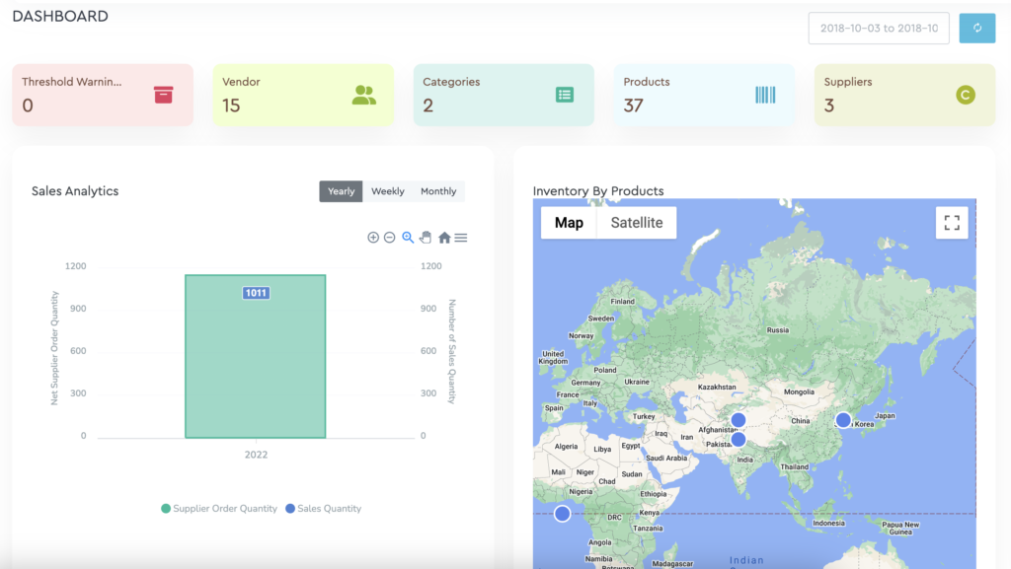Screen dimensions: 1011x569
Task: Switch map to Map view
Action: [x=569, y=223]
